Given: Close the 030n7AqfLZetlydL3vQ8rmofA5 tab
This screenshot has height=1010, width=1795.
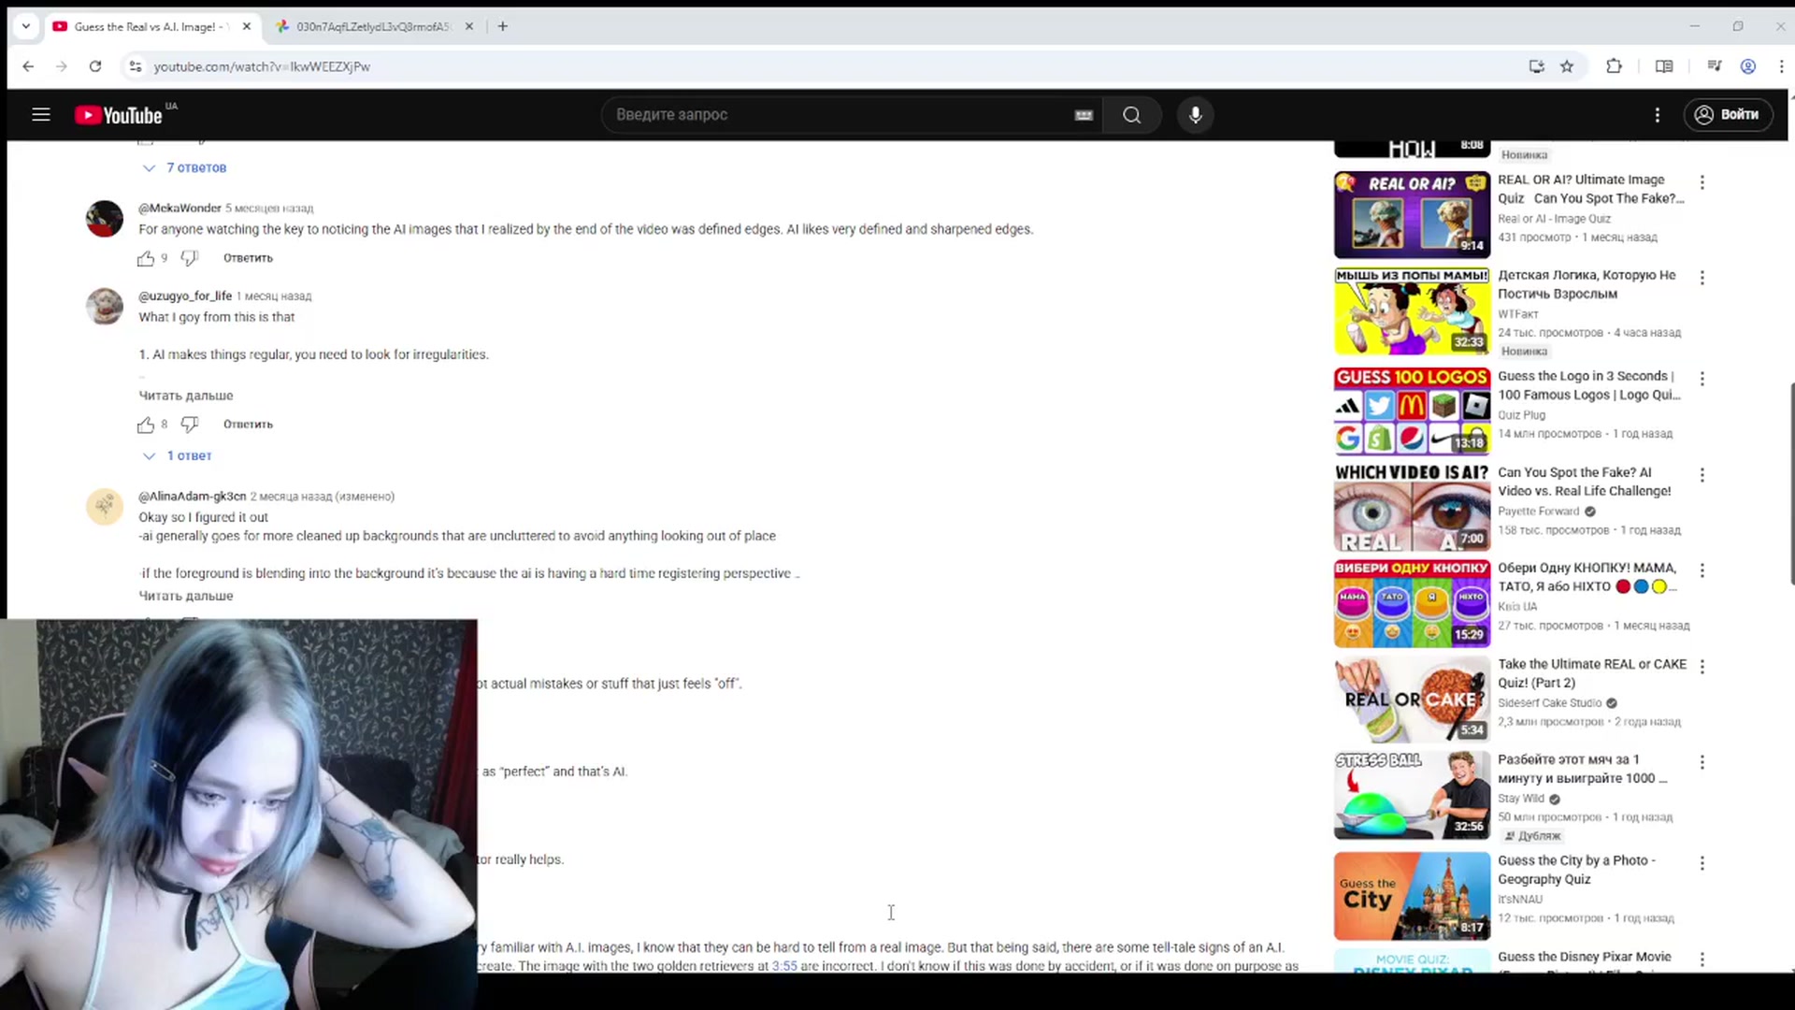Looking at the screenshot, I should (469, 26).
